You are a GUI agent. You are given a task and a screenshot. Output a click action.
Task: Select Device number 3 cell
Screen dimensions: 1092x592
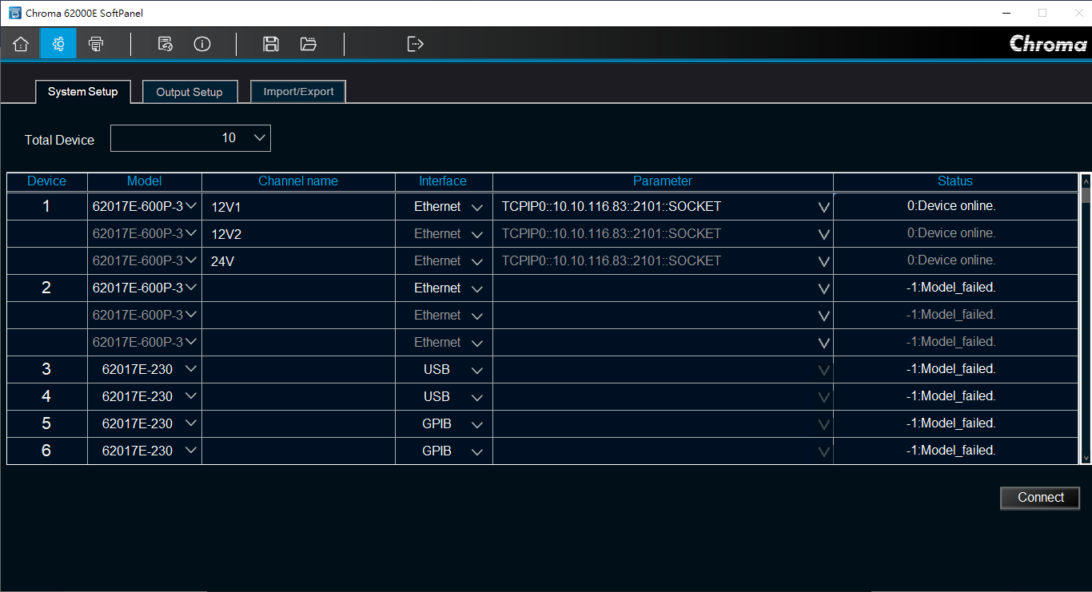click(x=46, y=370)
